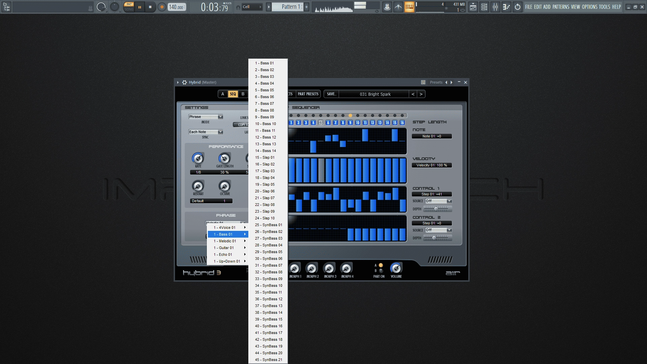The image size is (647, 364).
Task: Open the piano roll view icon
Action: pyautogui.click(x=506, y=7)
